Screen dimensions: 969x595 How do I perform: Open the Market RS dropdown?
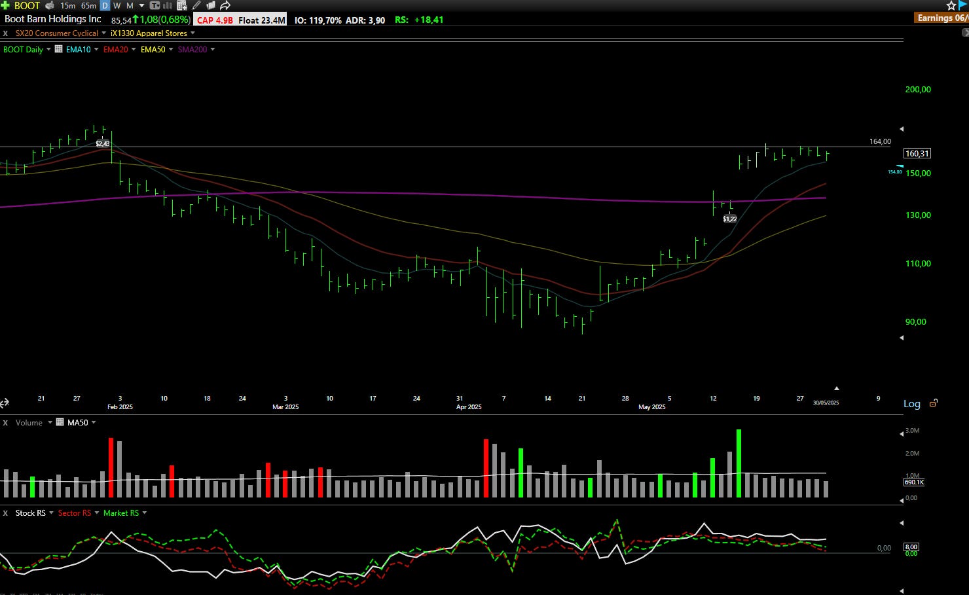[145, 513]
